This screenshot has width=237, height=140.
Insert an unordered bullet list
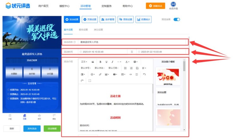pyautogui.click(x=125, y=68)
